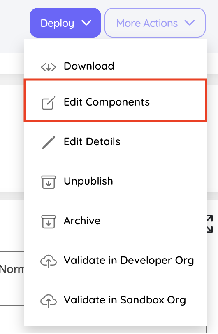Click the More Actions button label
The width and height of the screenshot is (218, 334).
pos(147,23)
